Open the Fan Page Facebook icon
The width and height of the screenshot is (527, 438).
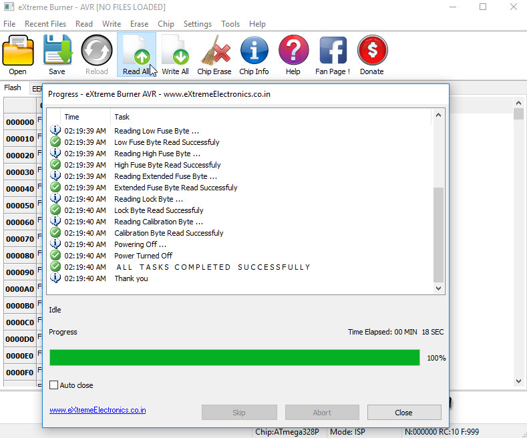click(333, 50)
